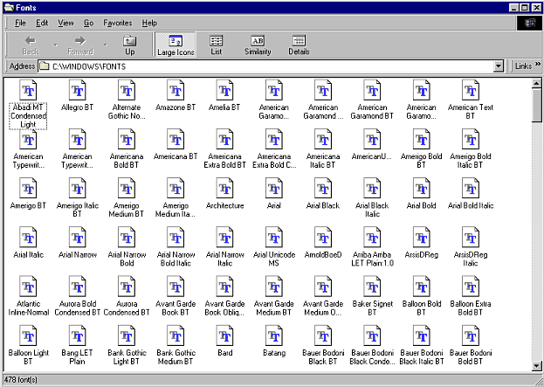The height and width of the screenshot is (387, 544).
Task: Select the Baker Signet BT font icon
Action: (372, 296)
